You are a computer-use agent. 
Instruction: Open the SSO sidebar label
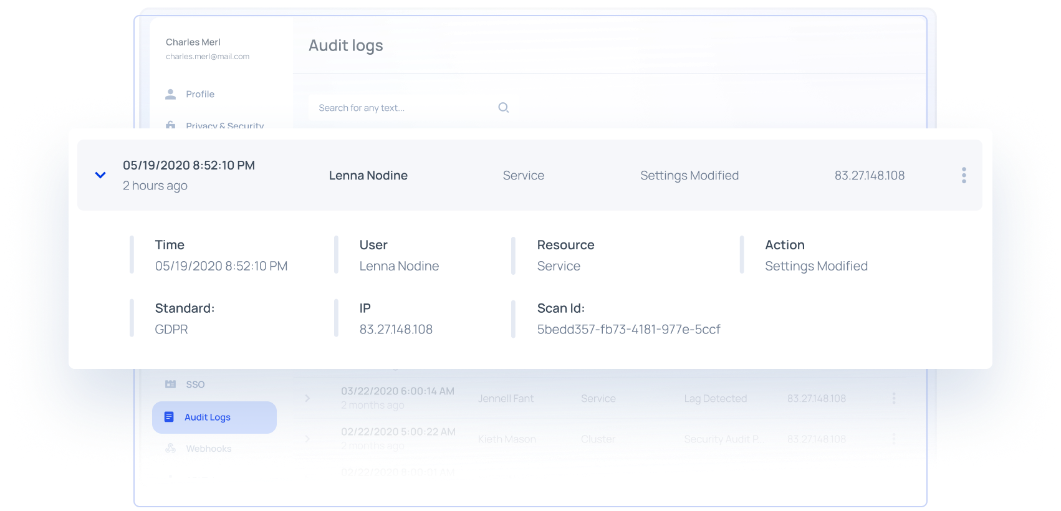coord(195,384)
